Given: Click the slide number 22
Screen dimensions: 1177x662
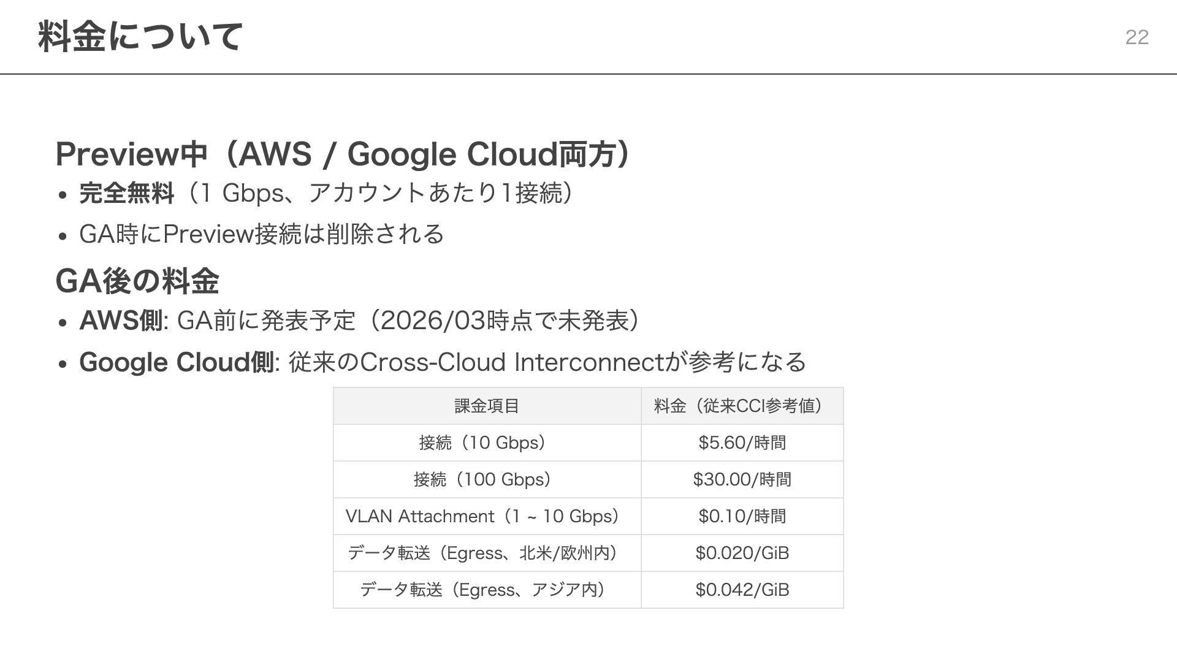Looking at the screenshot, I should [1137, 37].
